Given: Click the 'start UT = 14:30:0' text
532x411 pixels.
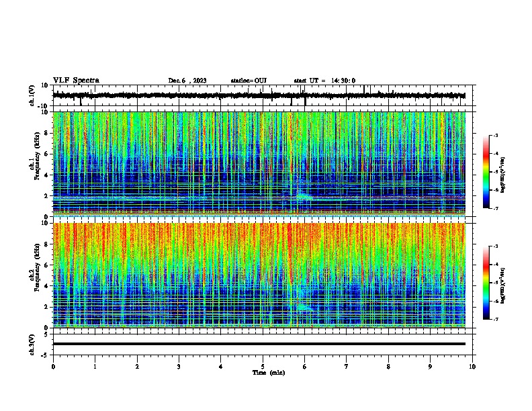Looking at the screenshot, I should 324,81.
